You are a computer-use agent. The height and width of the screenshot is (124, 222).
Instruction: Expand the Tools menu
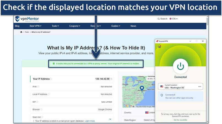click(x=55, y=26)
